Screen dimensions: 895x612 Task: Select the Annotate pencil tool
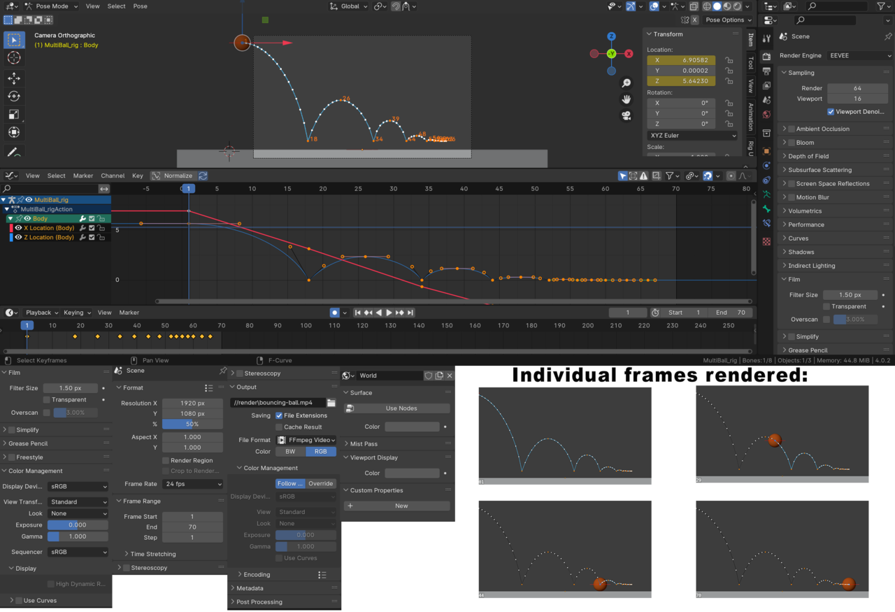pyautogui.click(x=14, y=152)
